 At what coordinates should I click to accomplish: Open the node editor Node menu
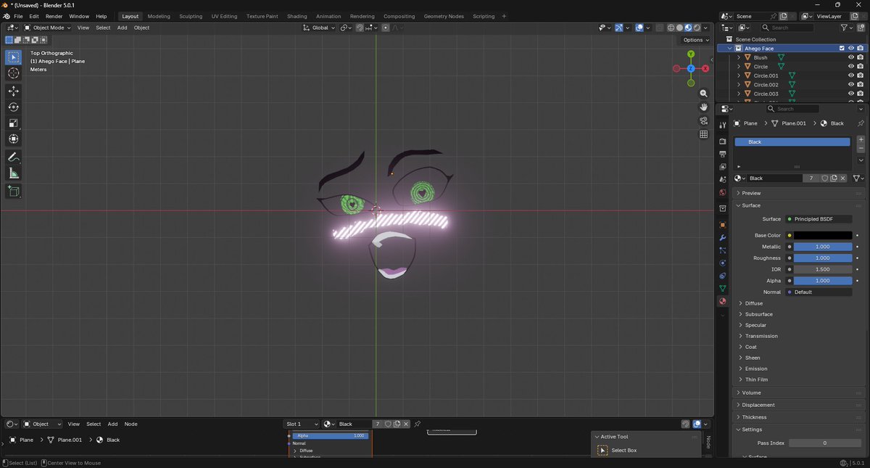(130, 424)
